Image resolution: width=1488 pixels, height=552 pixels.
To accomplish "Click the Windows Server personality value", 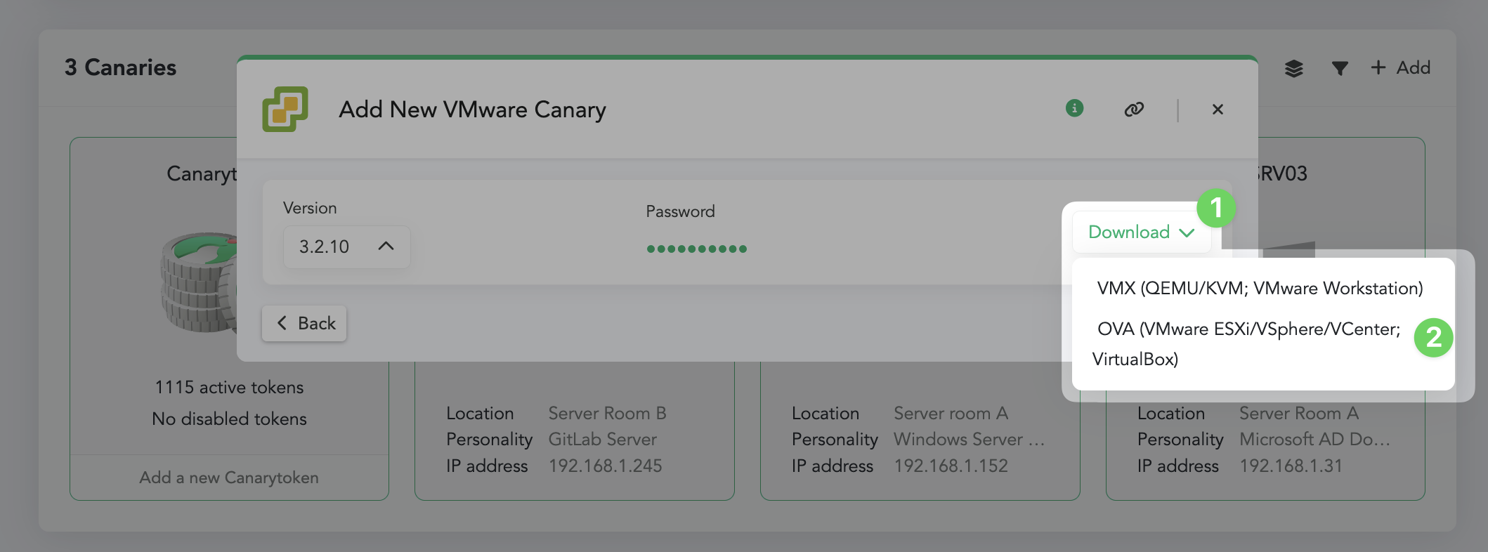I will pos(969,439).
